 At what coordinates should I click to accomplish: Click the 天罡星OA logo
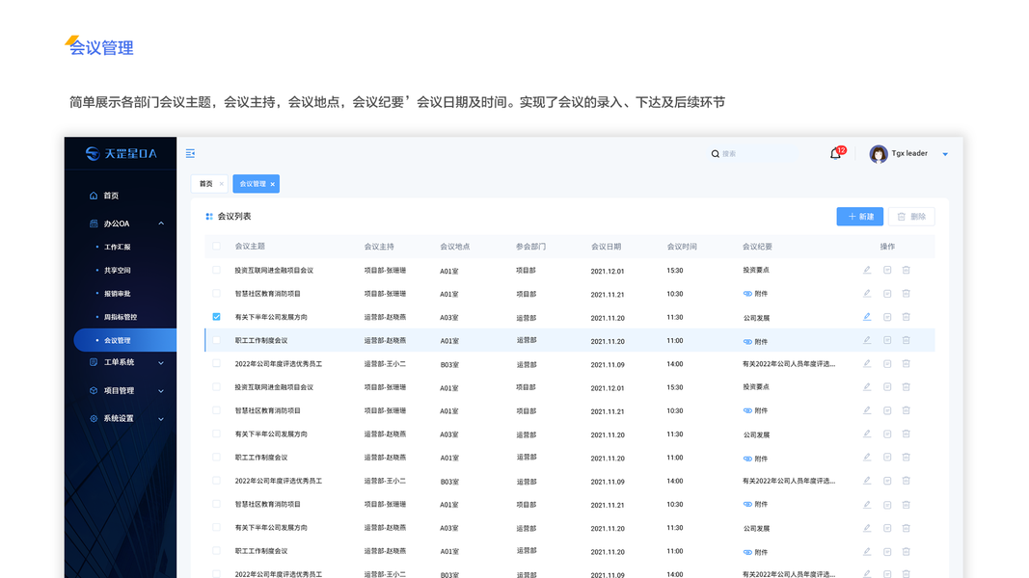[x=122, y=153]
